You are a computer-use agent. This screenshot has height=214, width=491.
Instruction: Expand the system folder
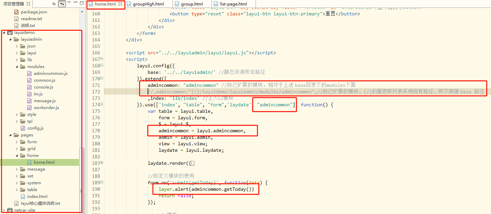pos(17,183)
